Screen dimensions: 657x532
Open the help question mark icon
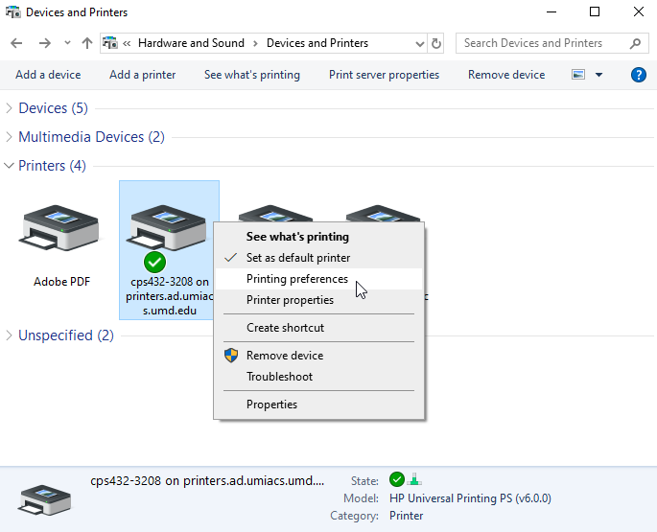[x=639, y=75]
